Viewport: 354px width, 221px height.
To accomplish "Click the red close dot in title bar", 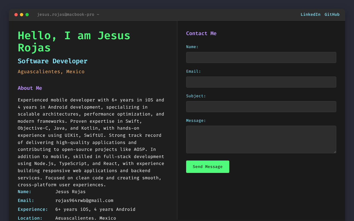I will (x=16, y=15).
